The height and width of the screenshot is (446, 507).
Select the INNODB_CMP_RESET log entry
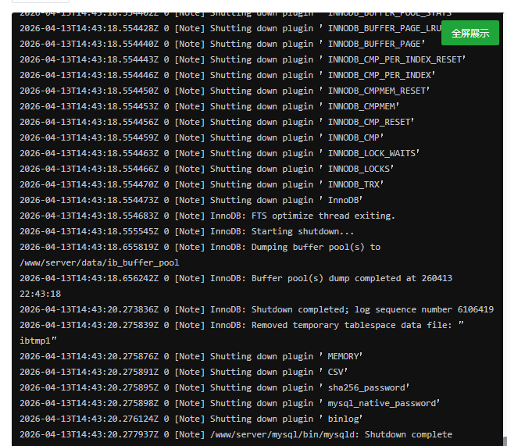(217, 122)
